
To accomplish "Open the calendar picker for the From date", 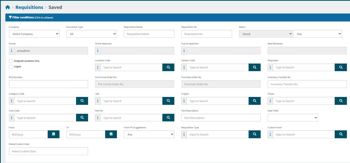I will pos(53,134).
